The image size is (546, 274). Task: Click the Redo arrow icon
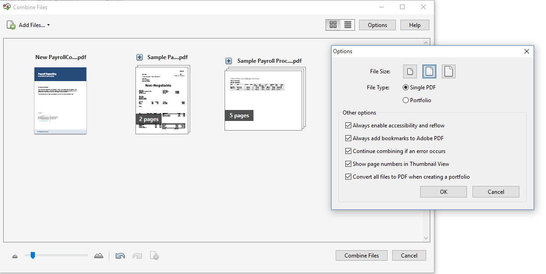point(137,255)
